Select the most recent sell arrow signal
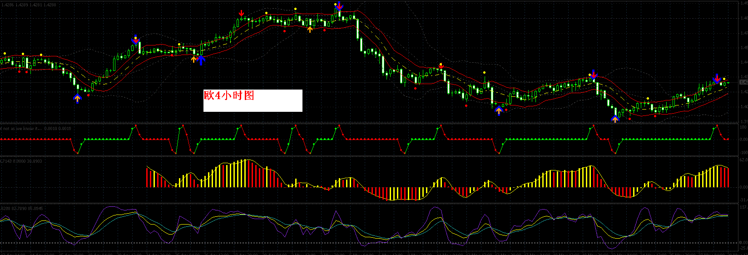748x255 pixels. pyautogui.click(x=717, y=78)
